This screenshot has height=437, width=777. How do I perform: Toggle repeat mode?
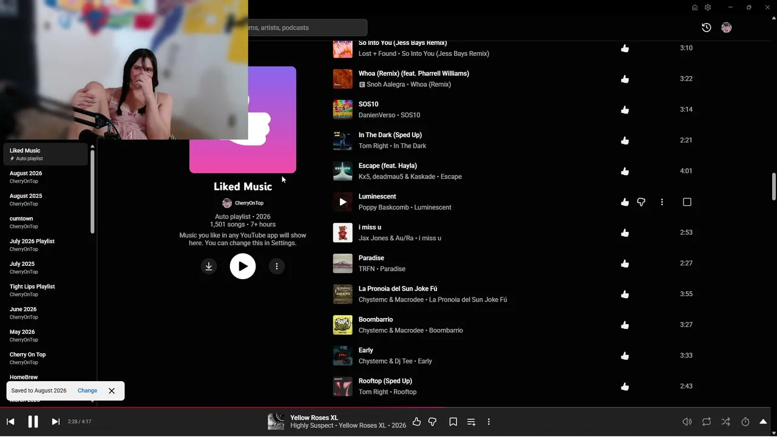pyautogui.click(x=707, y=422)
